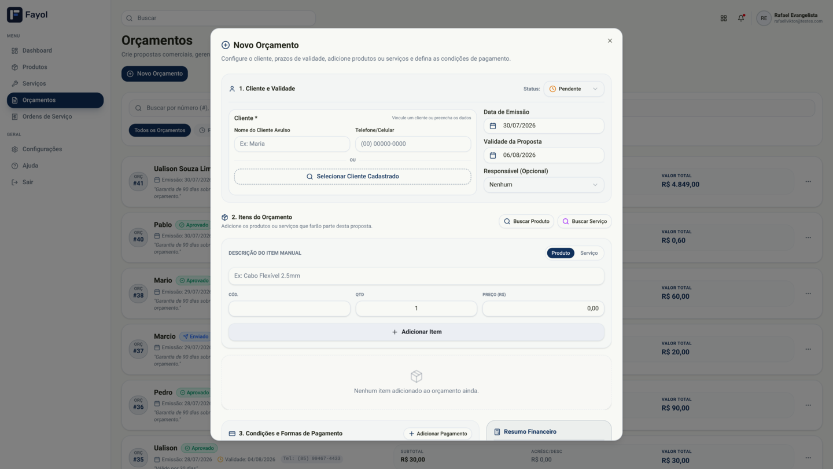The height and width of the screenshot is (469, 833).
Task: Switch item type to Serviço
Action: tap(589, 253)
